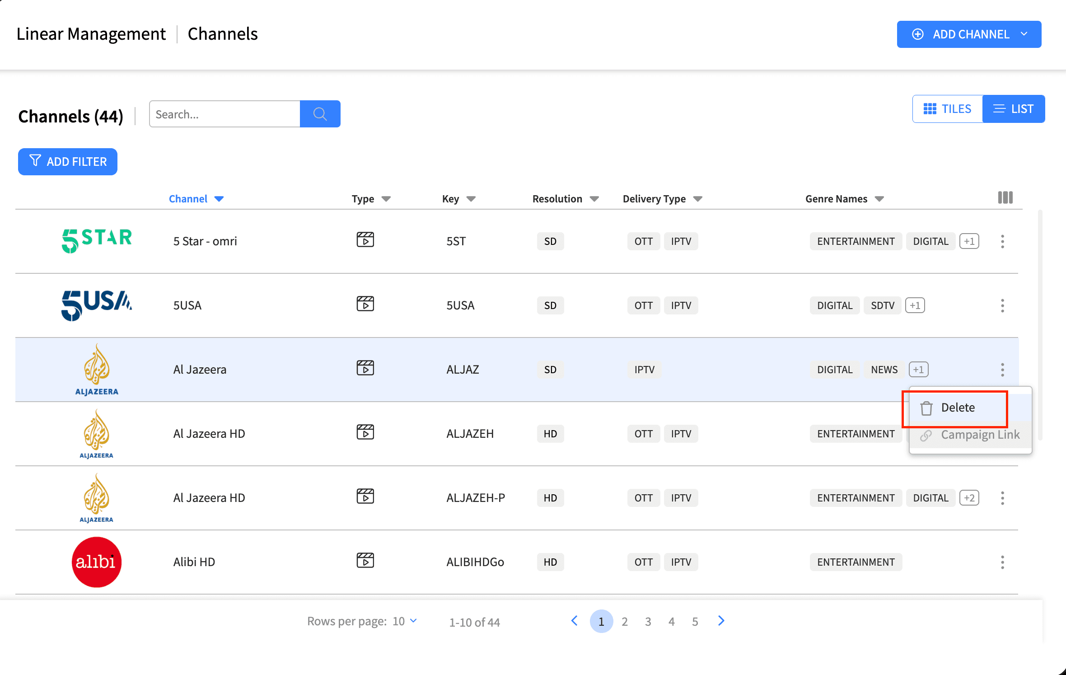Viewport: 1066px width, 675px height.
Task: Click the 'Alibi HD' channel name
Action: (x=194, y=562)
